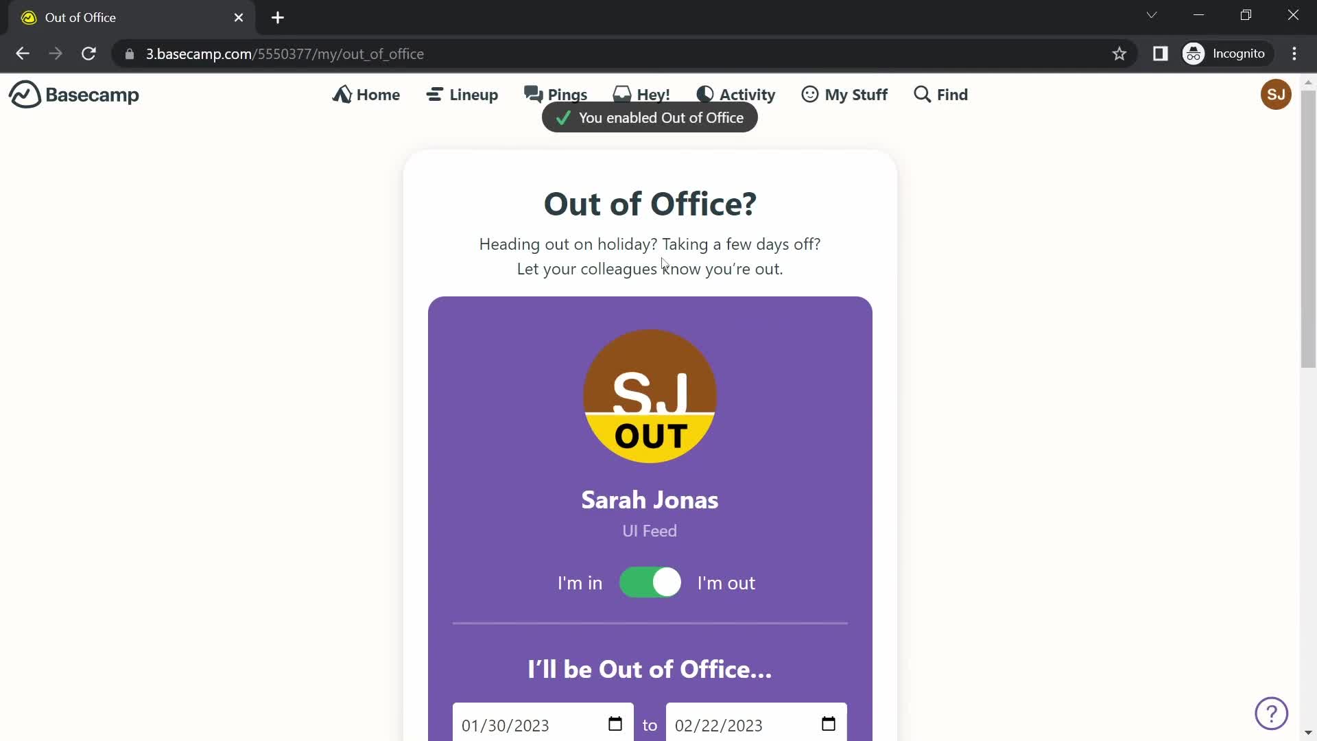Click the end date calendar picker
The width and height of the screenshot is (1317, 741).
point(829,724)
